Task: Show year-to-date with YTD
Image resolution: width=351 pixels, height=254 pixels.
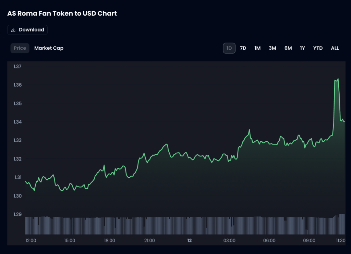Action: (x=318, y=48)
